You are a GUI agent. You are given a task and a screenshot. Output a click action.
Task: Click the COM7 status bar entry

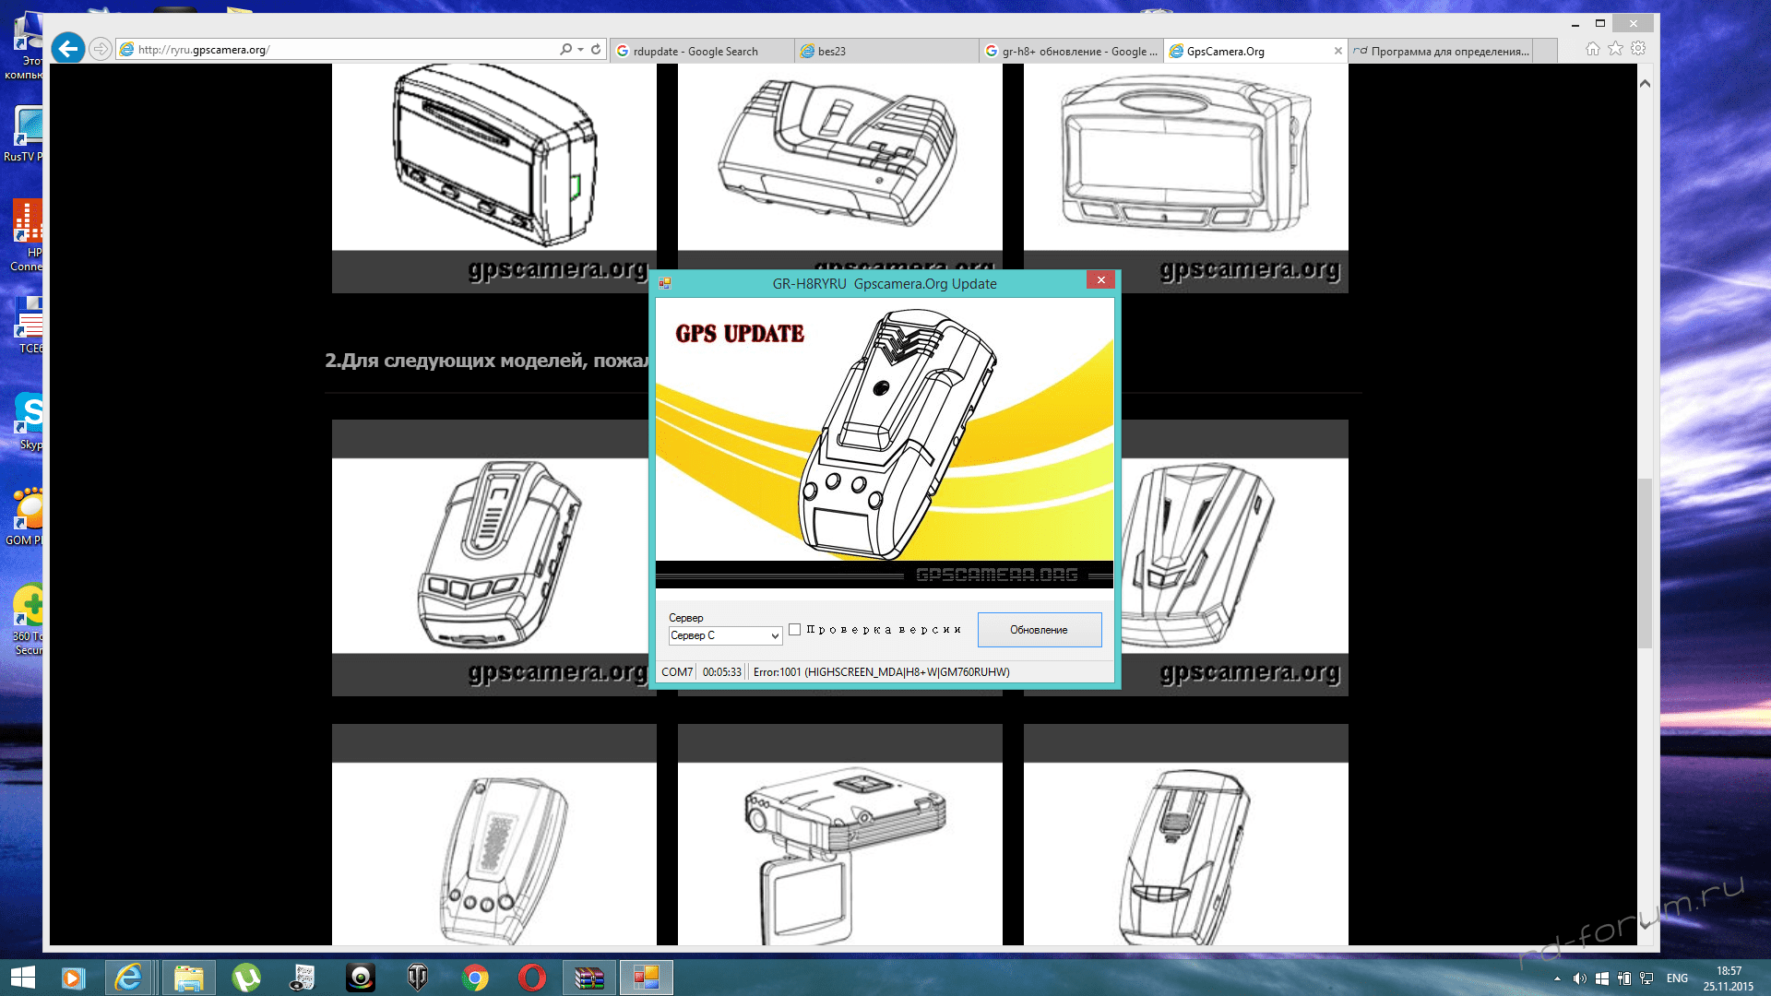pos(676,672)
